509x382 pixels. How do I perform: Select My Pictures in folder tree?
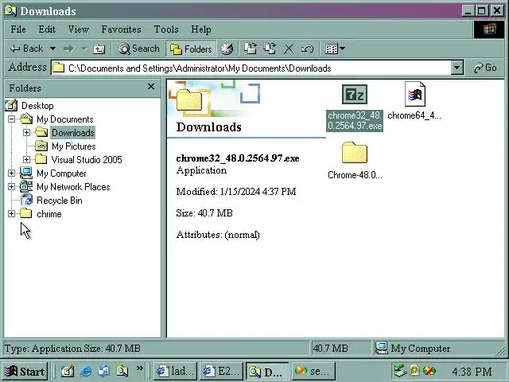74,146
